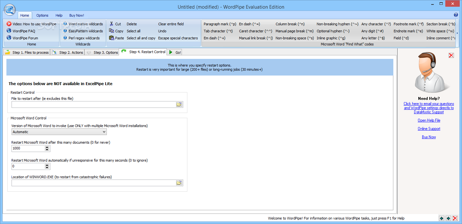The height and width of the screenshot is (224, 462).
Task: Close the Need Help panel
Action: coord(451,55)
